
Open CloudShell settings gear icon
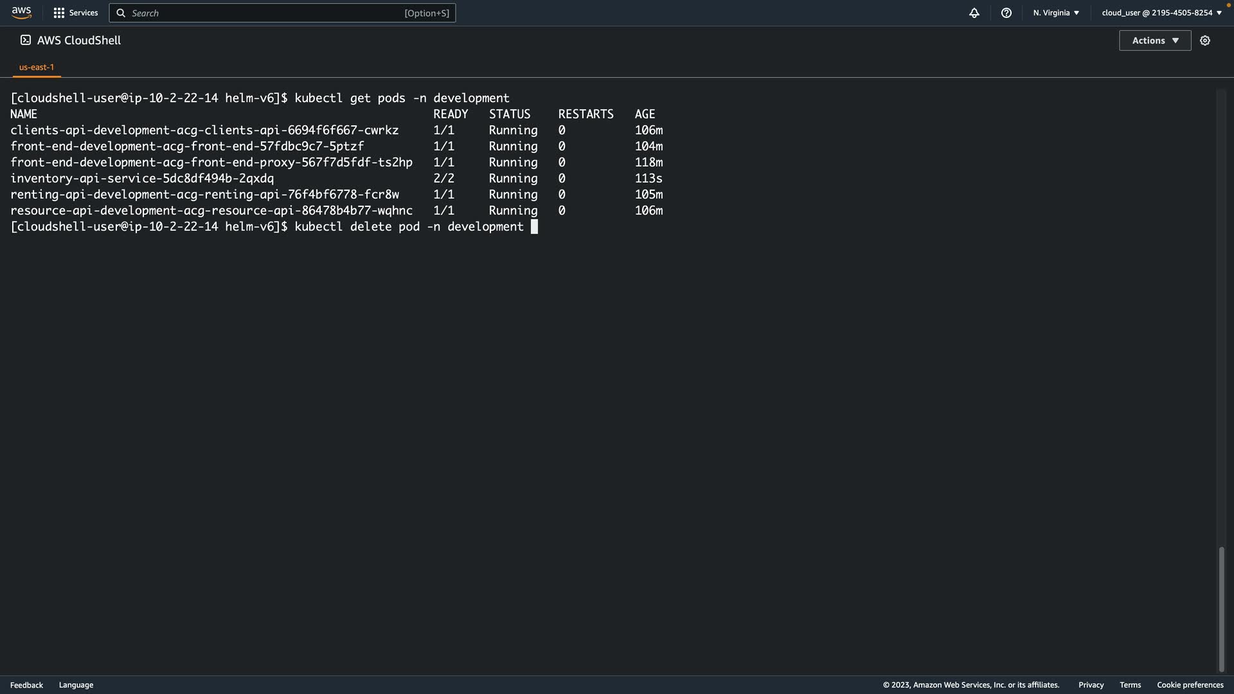click(1205, 40)
